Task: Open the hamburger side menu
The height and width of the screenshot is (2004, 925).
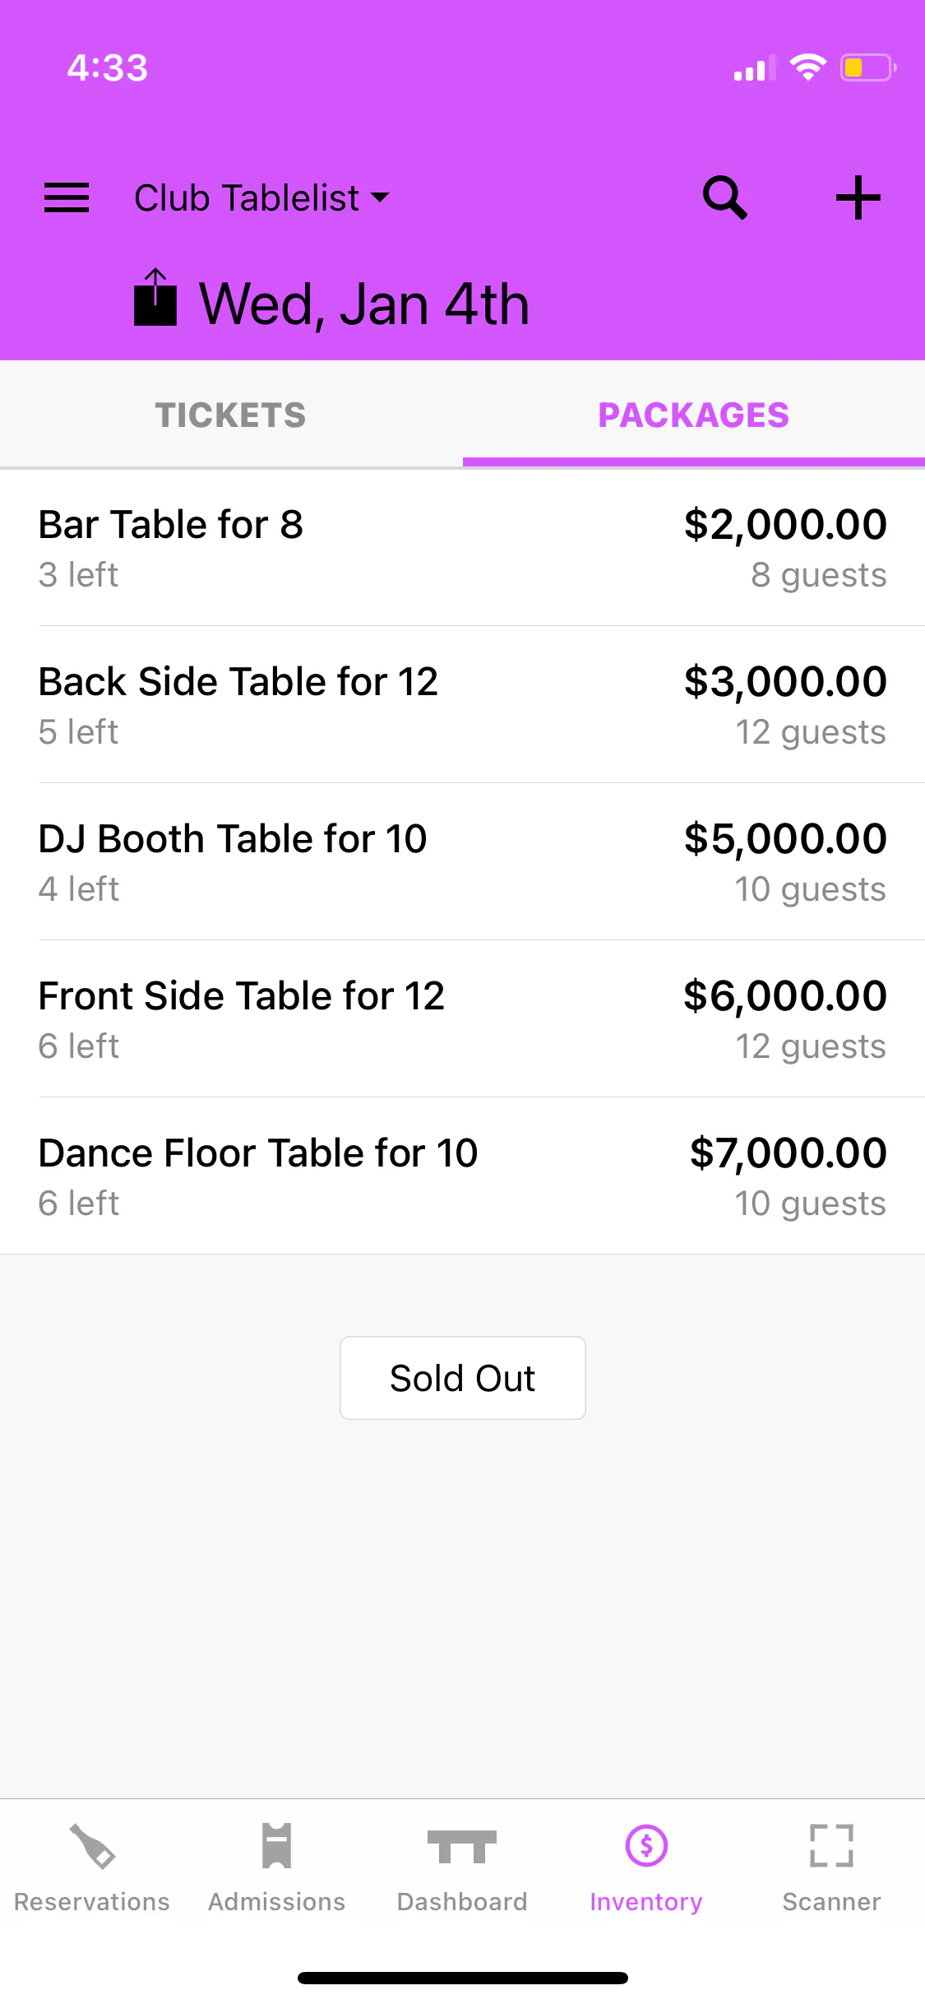Action: (x=67, y=198)
